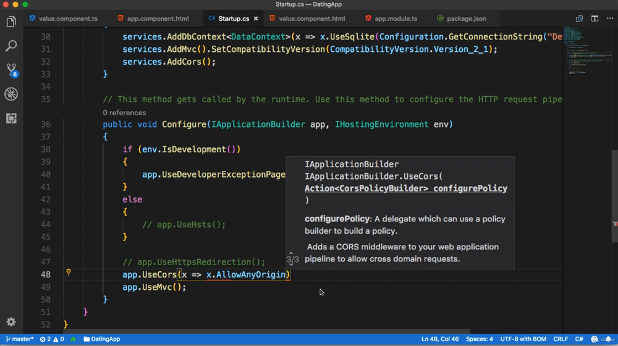
Task: Change indentation via Spaces: 4
Action: (x=479, y=339)
